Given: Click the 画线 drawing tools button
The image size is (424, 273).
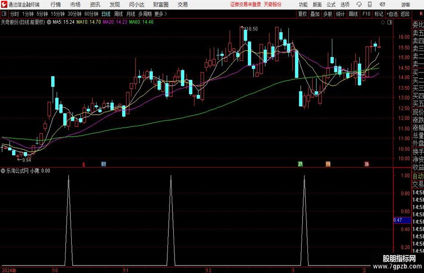Looking at the screenshot, I should (x=353, y=14).
